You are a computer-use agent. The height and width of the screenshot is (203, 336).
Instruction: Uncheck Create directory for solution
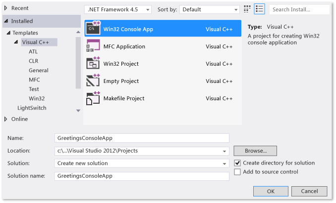tap(237, 163)
